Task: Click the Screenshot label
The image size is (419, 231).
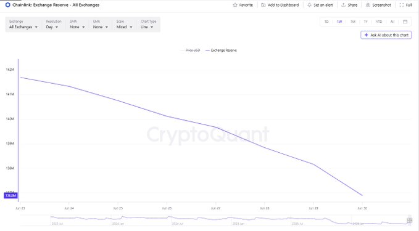Action: click(381, 5)
